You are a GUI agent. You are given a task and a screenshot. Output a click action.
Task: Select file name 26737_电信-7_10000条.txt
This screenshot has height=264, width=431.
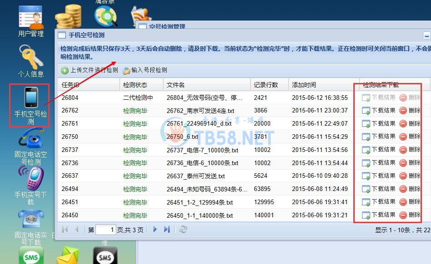click(202, 150)
